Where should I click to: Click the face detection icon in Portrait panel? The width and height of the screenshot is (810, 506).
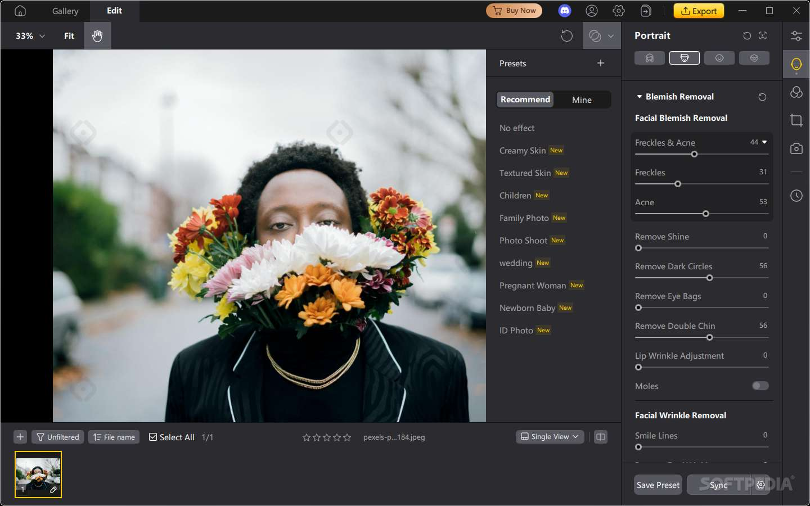(763, 35)
